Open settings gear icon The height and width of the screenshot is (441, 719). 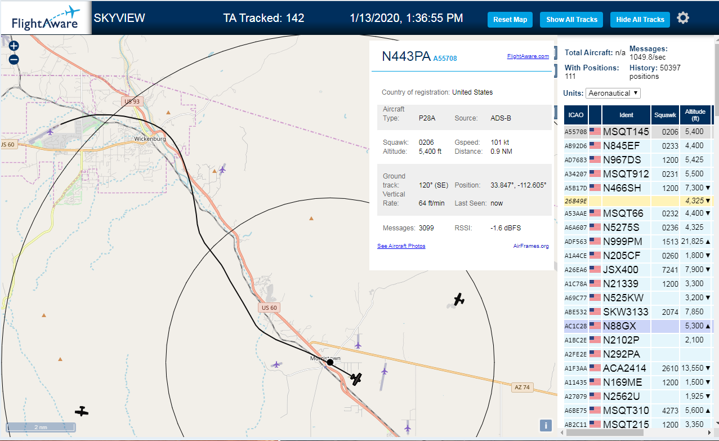pos(683,18)
